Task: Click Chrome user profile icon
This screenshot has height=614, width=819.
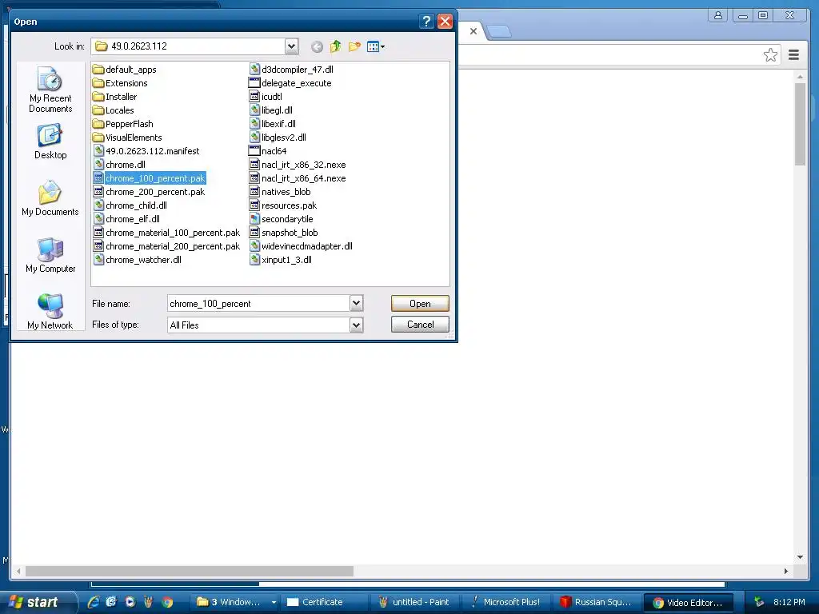Action: click(x=718, y=15)
